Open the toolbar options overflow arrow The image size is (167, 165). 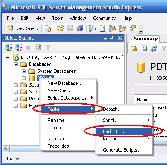click(x=141, y=31)
